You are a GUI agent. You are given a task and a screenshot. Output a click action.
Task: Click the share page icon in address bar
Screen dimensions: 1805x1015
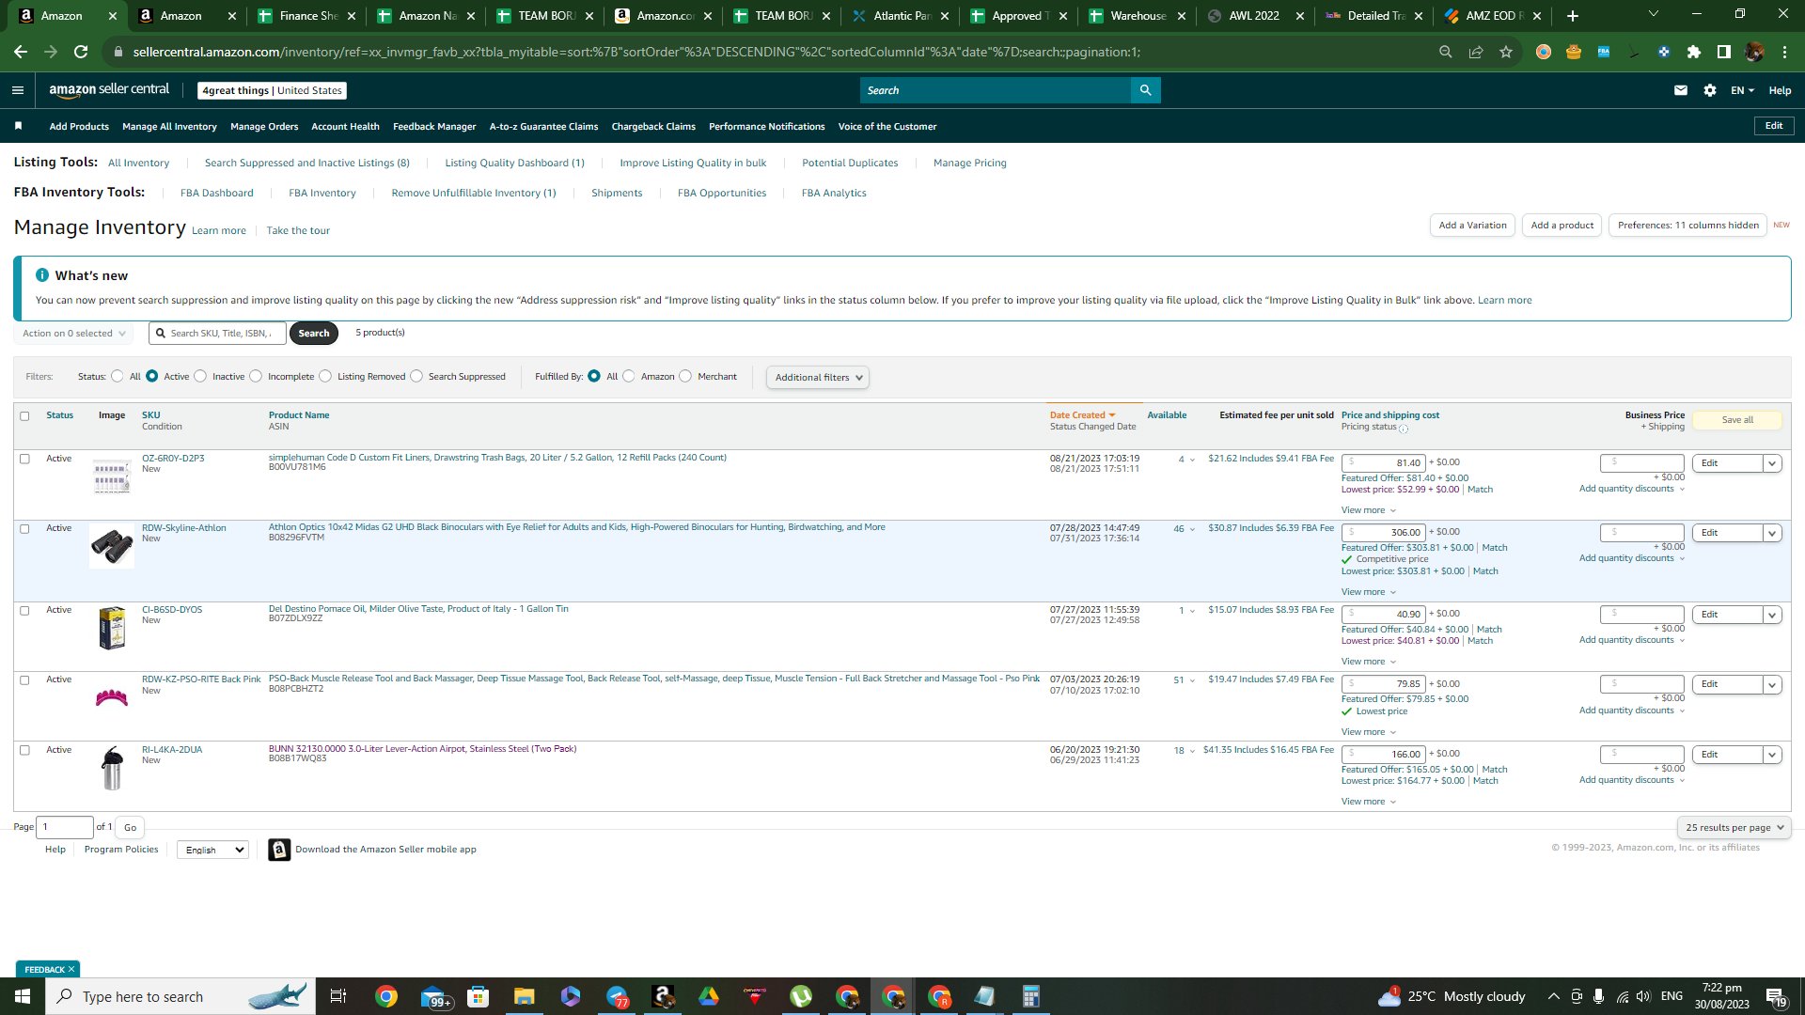click(x=1476, y=52)
